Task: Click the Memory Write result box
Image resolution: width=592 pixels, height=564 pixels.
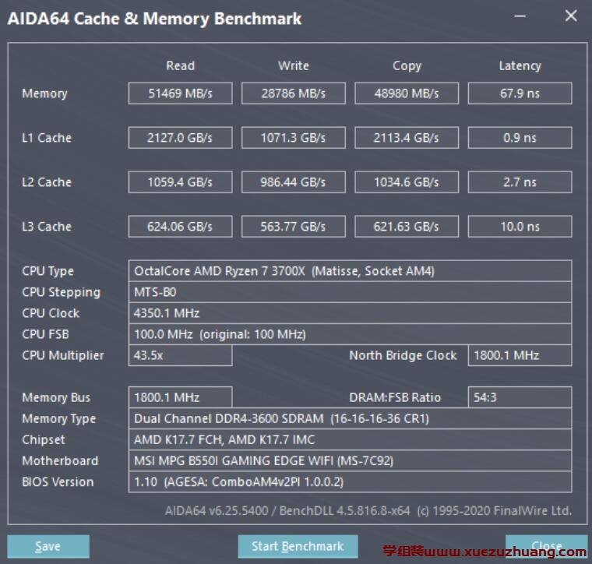Action: tap(293, 93)
